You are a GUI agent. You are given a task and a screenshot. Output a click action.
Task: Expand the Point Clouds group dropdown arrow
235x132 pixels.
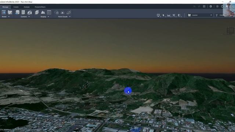pos(70,16)
